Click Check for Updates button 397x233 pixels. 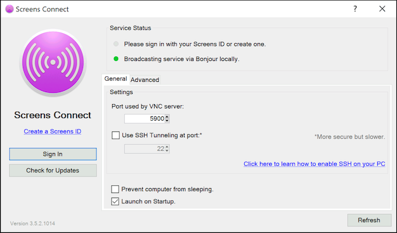pos(53,170)
